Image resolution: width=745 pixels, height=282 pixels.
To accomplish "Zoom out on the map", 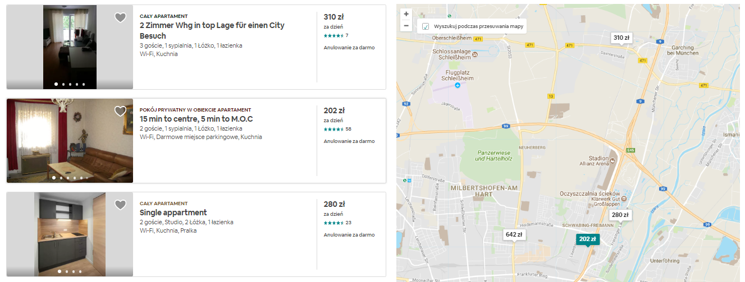I will 406,25.
